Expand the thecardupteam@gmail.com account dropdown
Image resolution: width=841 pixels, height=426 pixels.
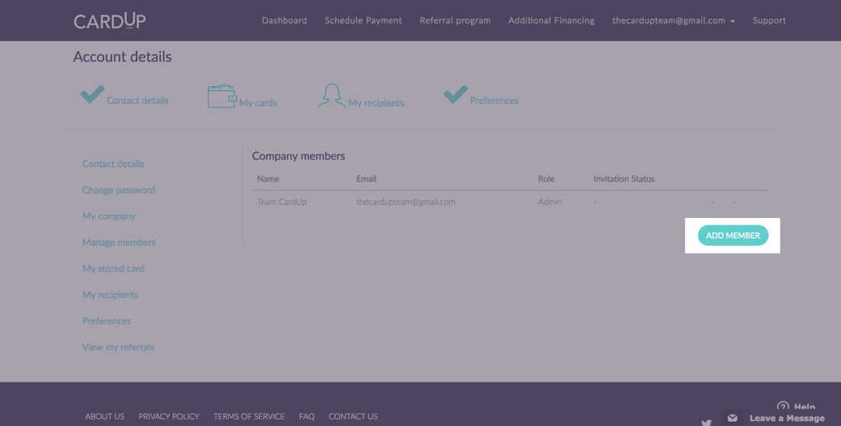click(673, 20)
